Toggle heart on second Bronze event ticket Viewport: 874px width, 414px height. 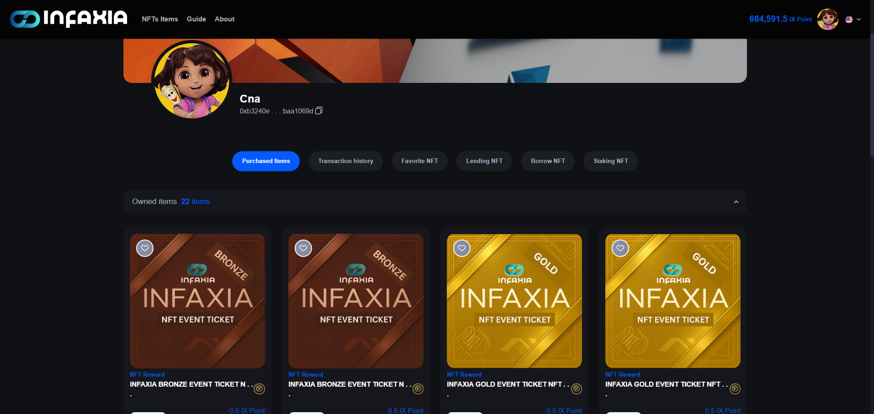(x=303, y=248)
